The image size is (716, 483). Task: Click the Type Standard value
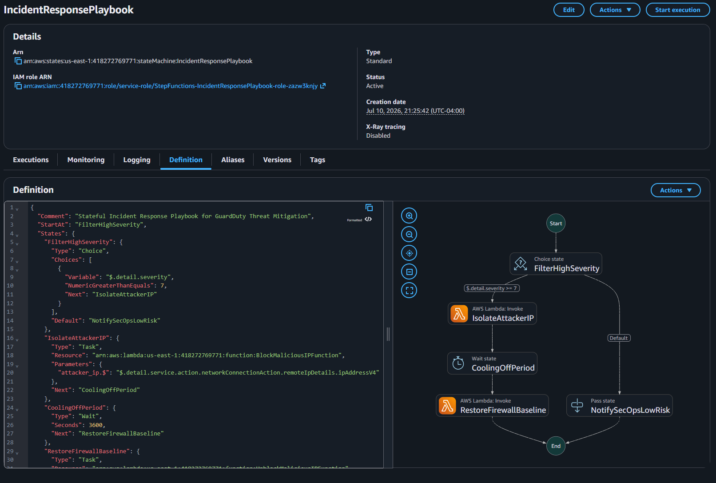click(x=379, y=61)
